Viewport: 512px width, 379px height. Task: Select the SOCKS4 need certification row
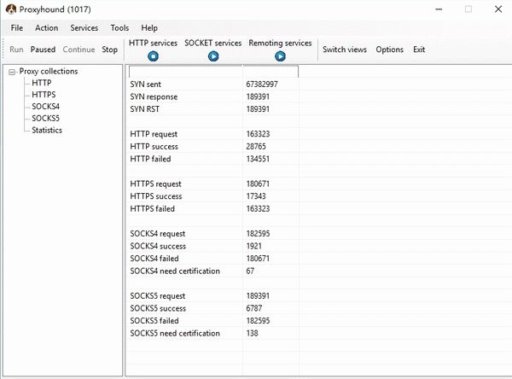click(213, 271)
